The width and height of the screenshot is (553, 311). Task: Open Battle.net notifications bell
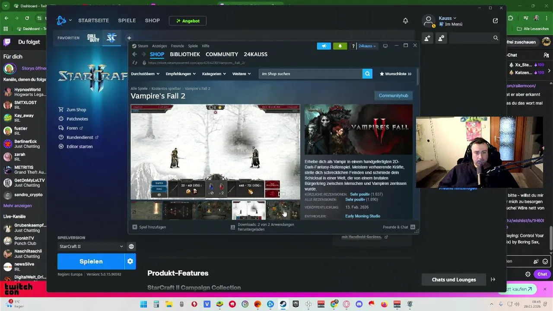[405, 21]
